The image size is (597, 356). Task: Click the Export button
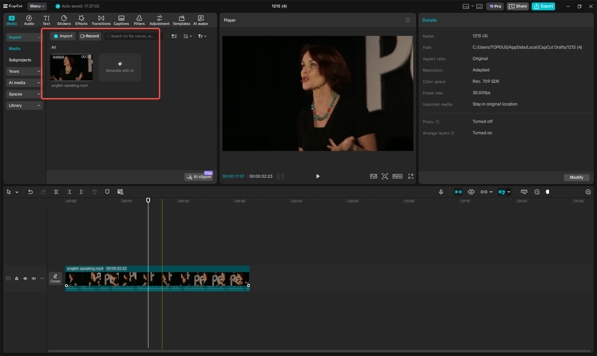tap(543, 6)
